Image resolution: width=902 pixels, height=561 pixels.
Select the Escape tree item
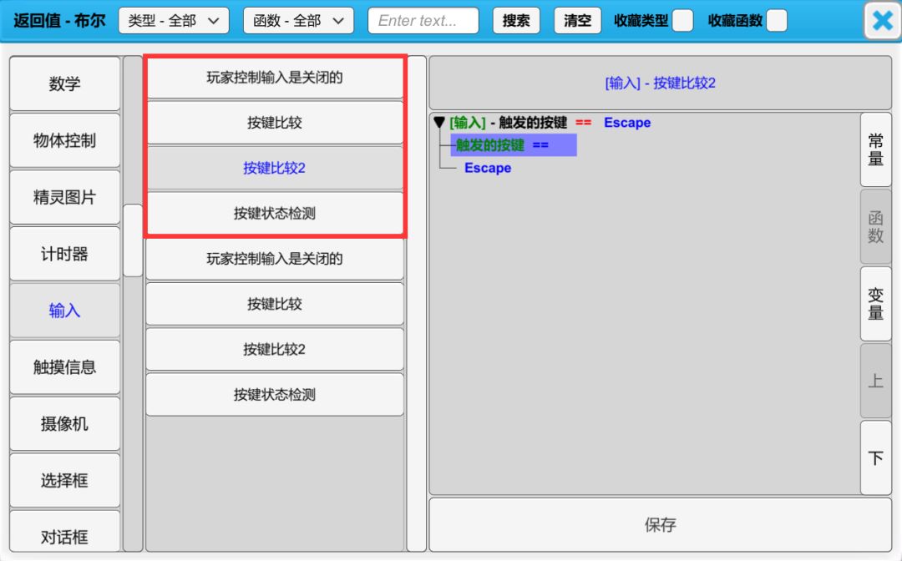pyautogui.click(x=488, y=168)
